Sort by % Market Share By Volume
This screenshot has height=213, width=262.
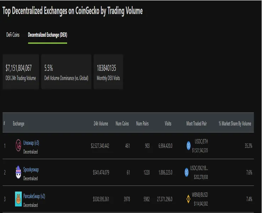[235, 123]
